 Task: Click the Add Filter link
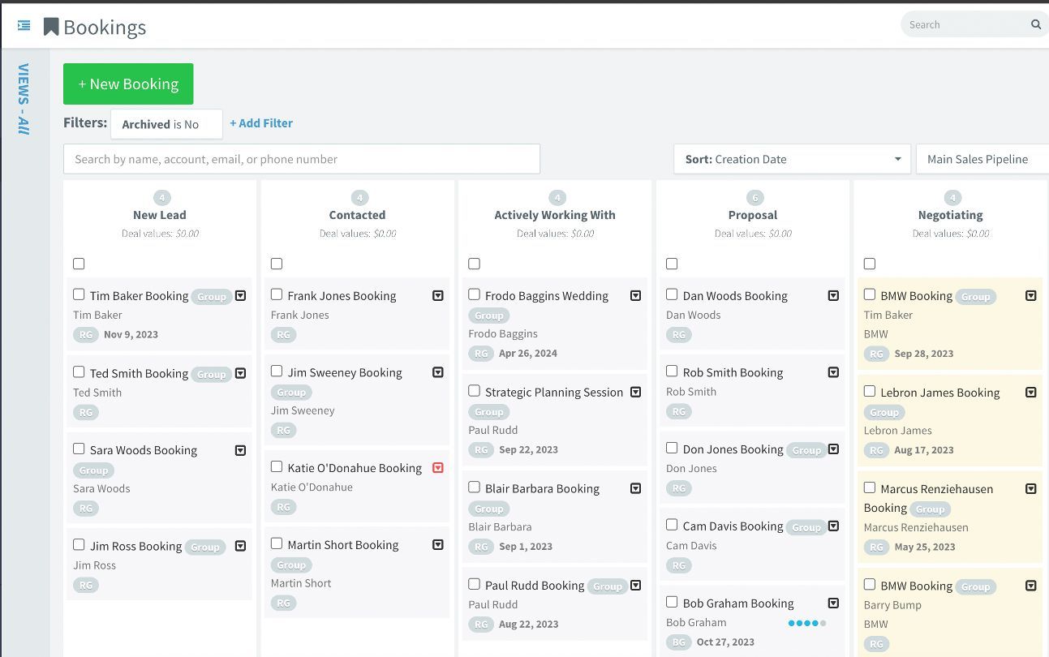pos(260,123)
